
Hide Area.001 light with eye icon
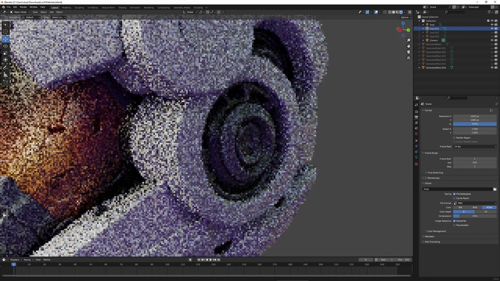click(492, 29)
